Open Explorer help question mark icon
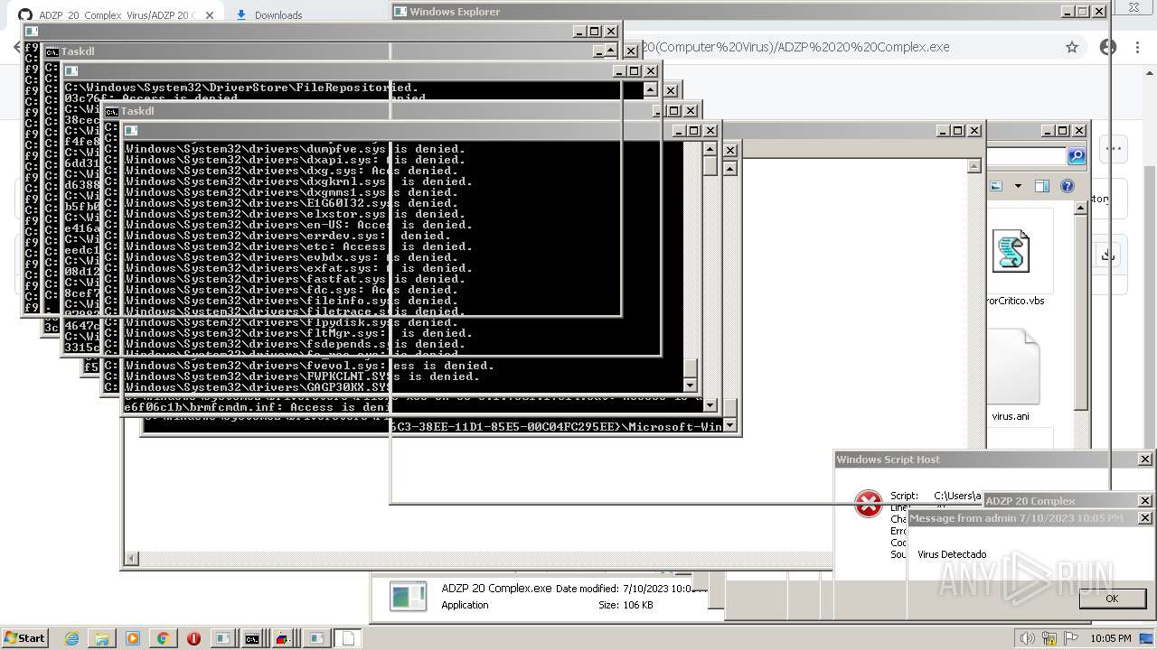1157x650 pixels. (1067, 186)
